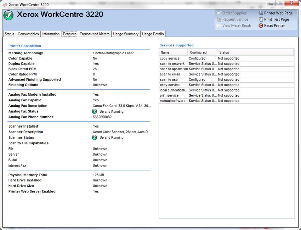301x230 pixels.
Task: Click the Finishing Options label
Action: coord(23,85)
